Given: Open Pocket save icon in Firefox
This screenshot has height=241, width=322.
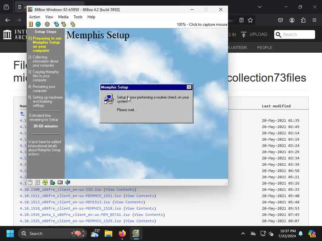Looking at the screenshot, I should click(x=280, y=20).
